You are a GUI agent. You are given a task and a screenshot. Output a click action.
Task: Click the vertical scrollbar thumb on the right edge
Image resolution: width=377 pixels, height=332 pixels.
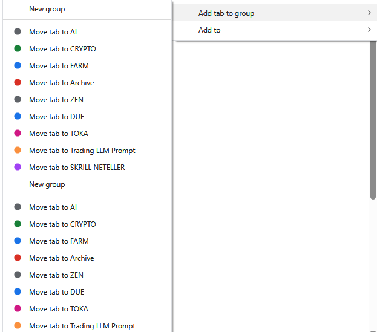(373, 121)
